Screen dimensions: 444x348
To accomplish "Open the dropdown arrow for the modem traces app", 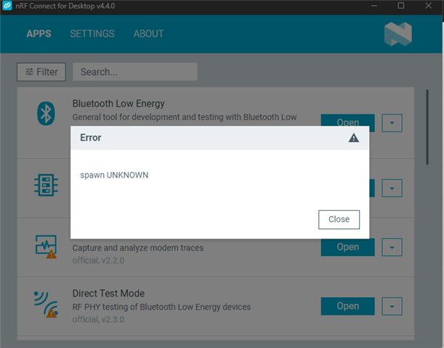I will point(392,247).
